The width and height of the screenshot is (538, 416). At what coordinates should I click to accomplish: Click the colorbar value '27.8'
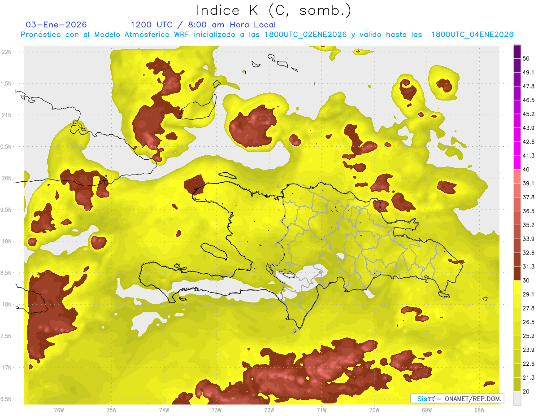point(529,308)
